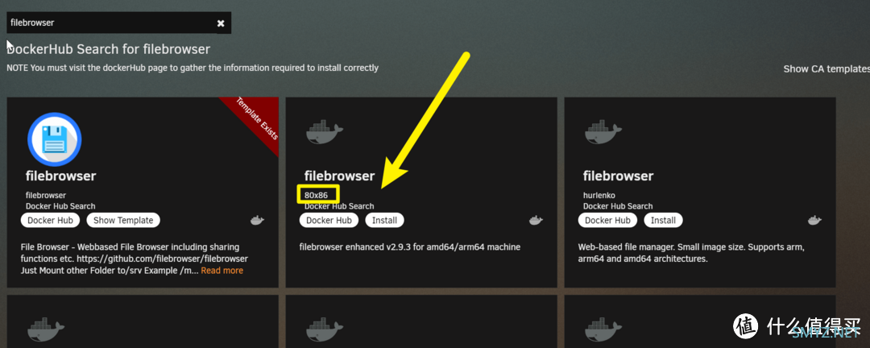This screenshot has height=348, width=870.
Task: Click the hurlenko author name
Action: pyautogui.click(x=599, y=196)
